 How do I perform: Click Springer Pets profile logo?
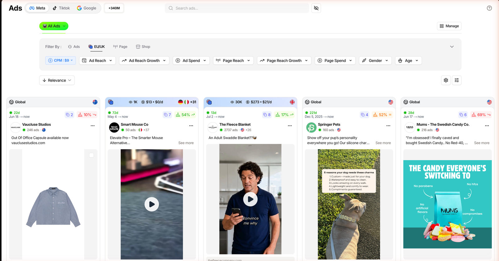311,127
